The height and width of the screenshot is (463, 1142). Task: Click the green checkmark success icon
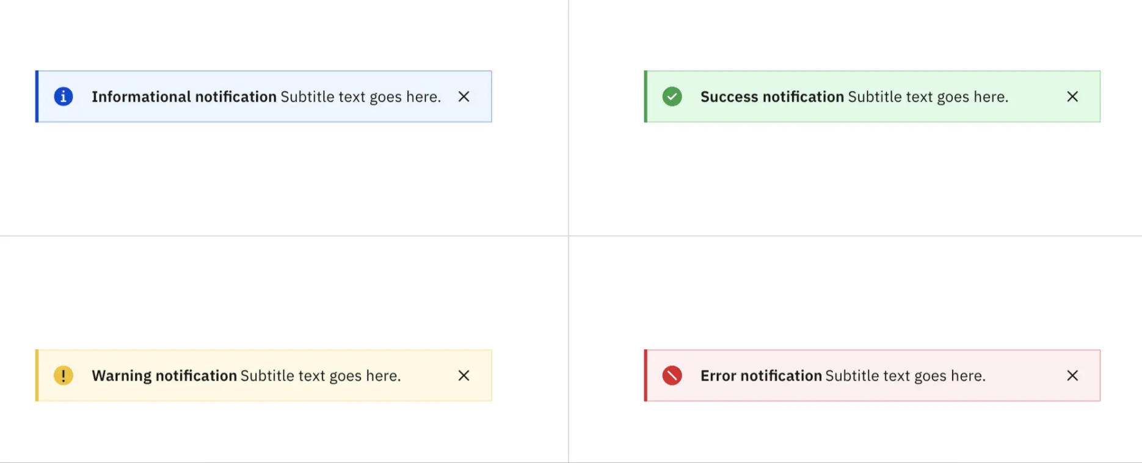click(x=672, y=97)
